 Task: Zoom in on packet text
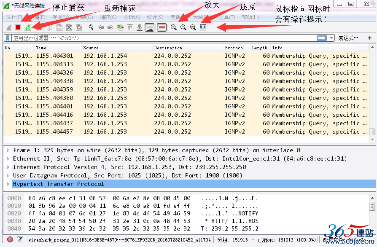(x=174, y=27)
